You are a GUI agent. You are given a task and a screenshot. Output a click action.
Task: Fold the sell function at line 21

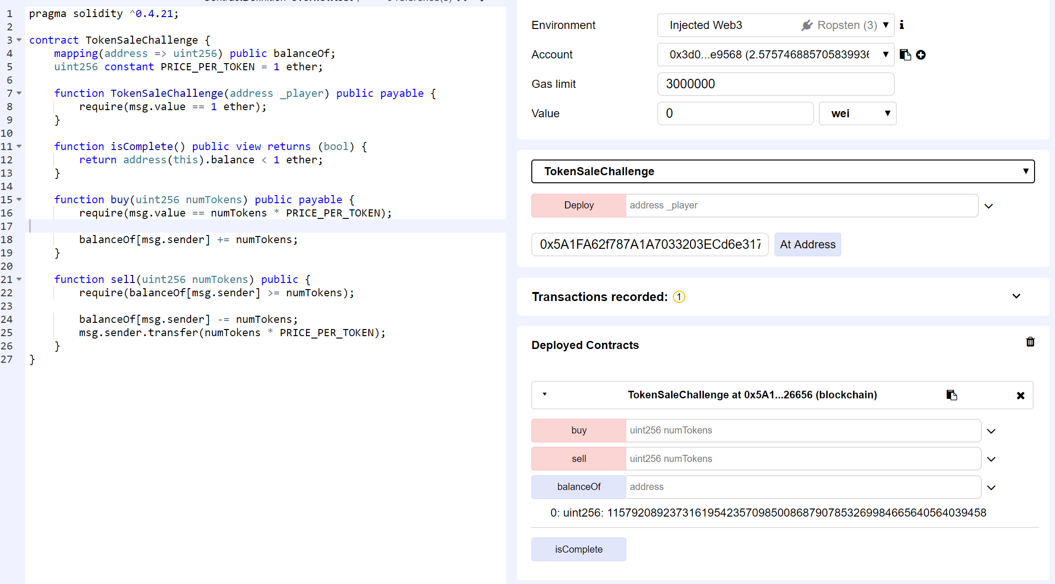19,279
